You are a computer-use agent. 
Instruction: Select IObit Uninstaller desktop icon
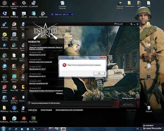click(x=5, y=78)
